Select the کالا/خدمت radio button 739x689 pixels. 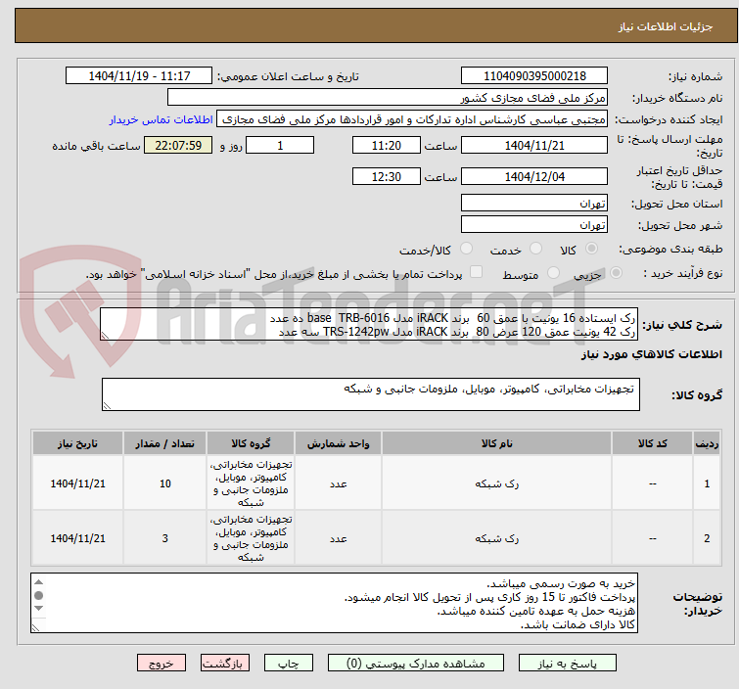[x=466, y=249]
